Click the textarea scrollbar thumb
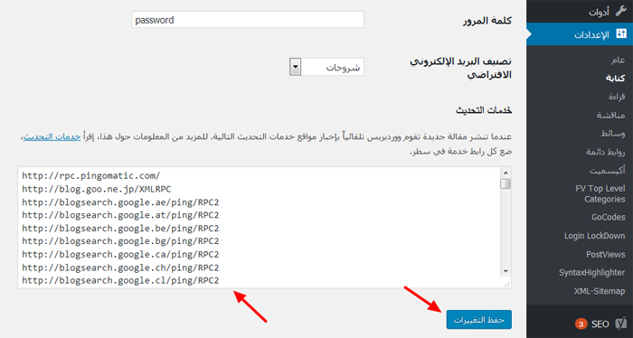This screenshot has width=633, height=338. pos(505,184)
